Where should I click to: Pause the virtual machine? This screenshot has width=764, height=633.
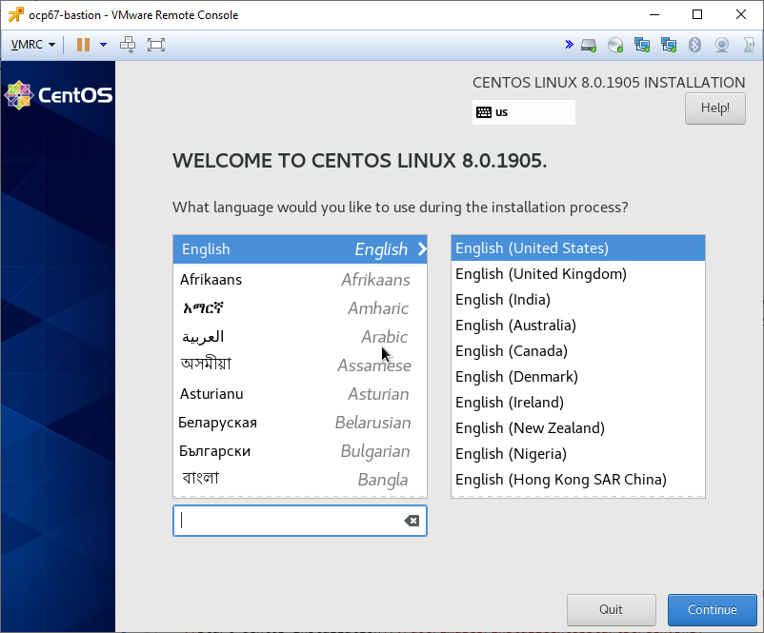tap(83, 45)
